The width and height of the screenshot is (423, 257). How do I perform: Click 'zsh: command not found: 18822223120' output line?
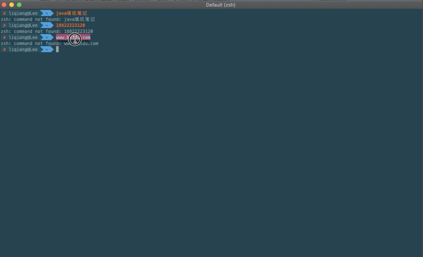(47, 31)
